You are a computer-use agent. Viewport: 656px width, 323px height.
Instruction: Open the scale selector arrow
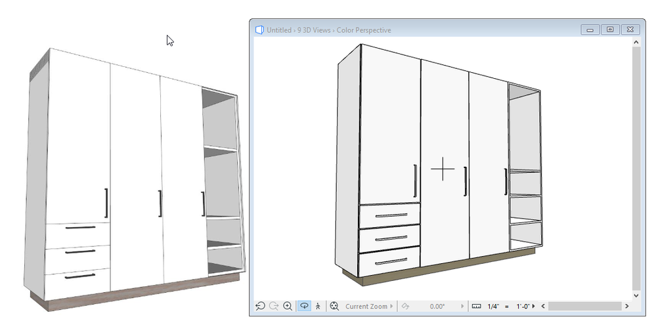click(x=533, y=307)
